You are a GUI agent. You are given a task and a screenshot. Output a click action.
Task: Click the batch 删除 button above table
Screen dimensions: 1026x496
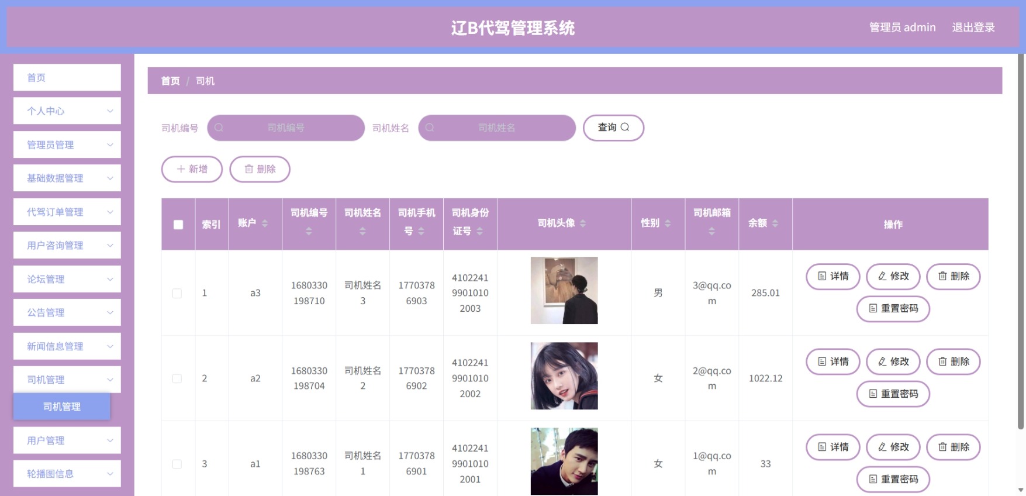260,169
